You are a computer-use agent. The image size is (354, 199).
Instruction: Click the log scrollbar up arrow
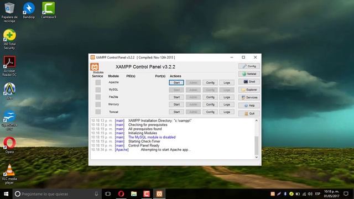pos(257,121)
